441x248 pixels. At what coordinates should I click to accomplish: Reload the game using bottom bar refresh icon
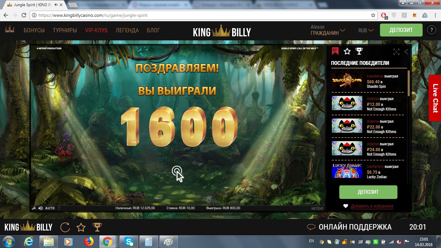65,227
